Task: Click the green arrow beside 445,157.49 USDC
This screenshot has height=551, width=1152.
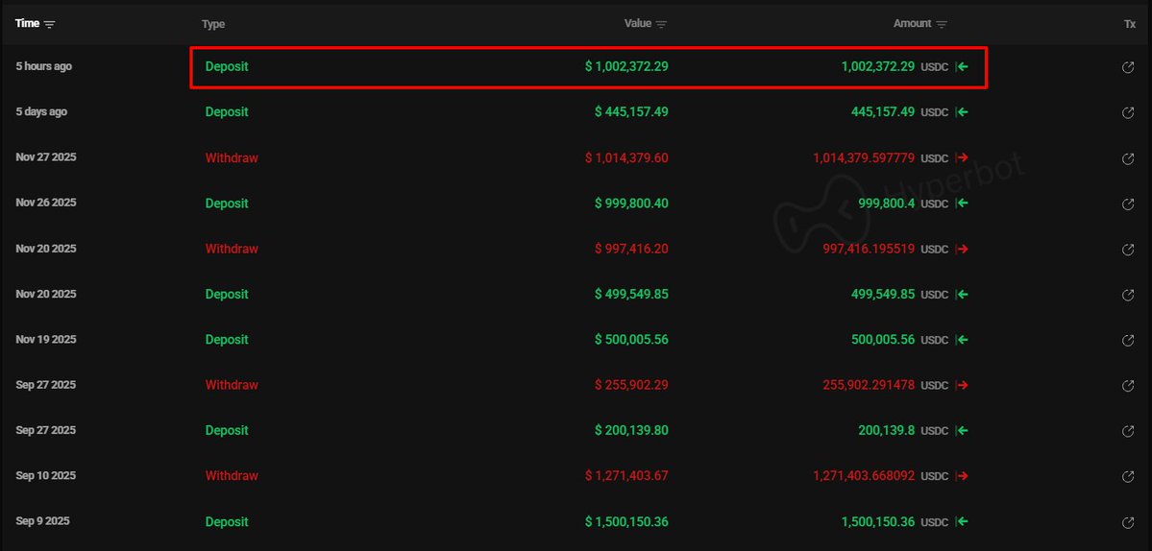Action: 962,112
